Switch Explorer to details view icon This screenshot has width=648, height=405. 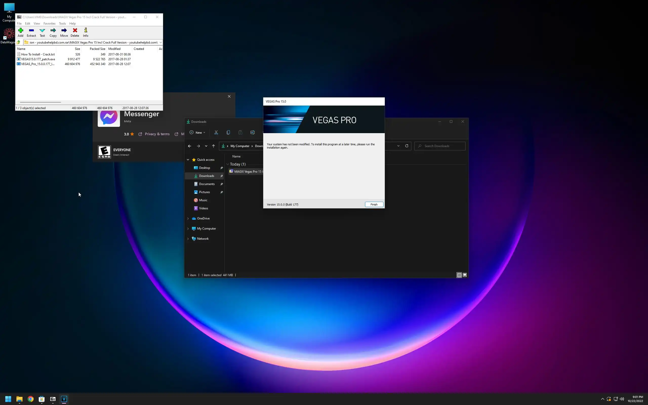pyautogui.click(x=459, y=275)
